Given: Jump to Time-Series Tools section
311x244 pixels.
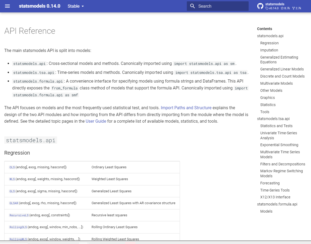Looking at the screenshot, I should coord(275,190).
